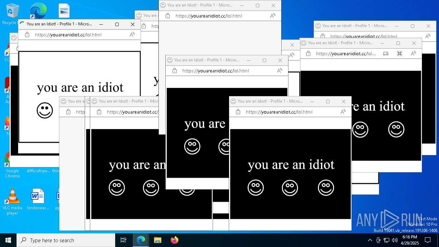Show hidden system tray icons

point(370,240)
